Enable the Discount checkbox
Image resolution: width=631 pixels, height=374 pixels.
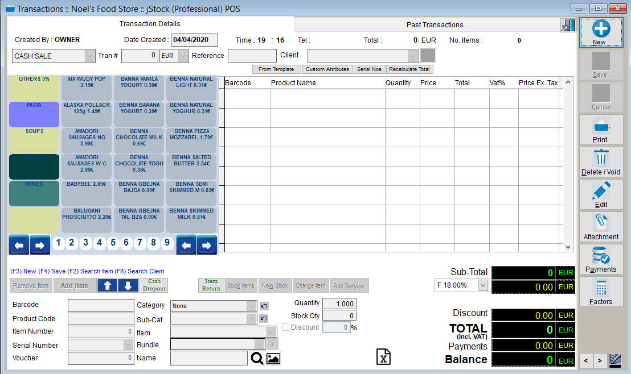[x=285, y=327]
